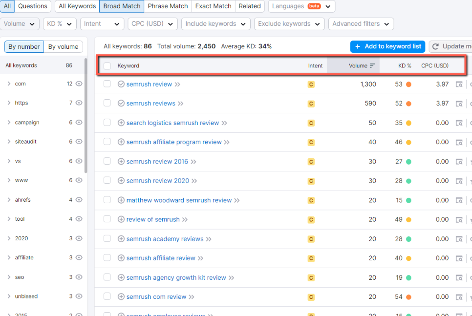Click plus icon beside semrush affiliate program review
The height and width of the screenshot is (316, 472).
[121, 142]
